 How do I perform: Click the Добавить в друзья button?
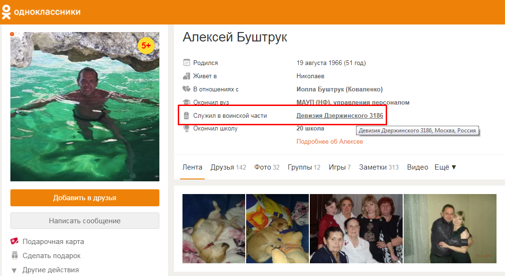pyautogui.click(x=85, y=198)
